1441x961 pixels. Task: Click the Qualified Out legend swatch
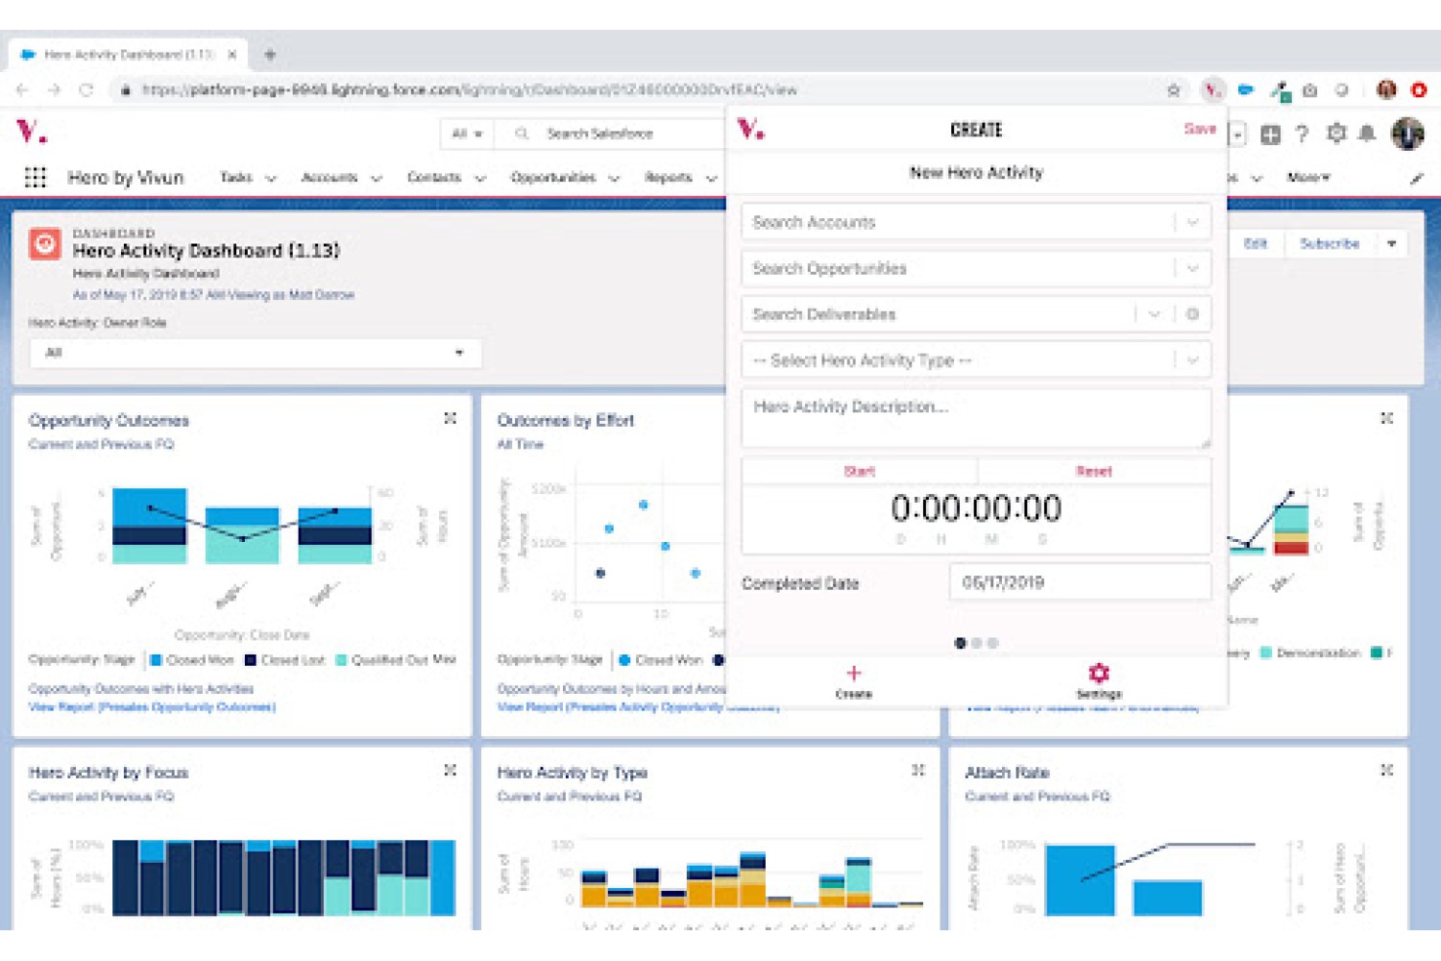coord(341,660)
